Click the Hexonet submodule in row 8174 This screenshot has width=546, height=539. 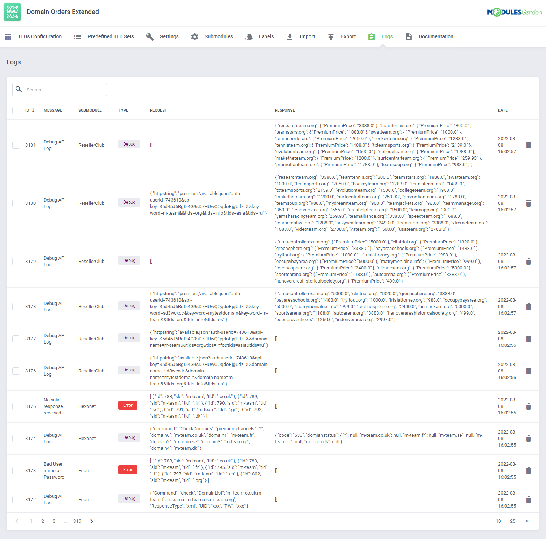pos(87,439)
